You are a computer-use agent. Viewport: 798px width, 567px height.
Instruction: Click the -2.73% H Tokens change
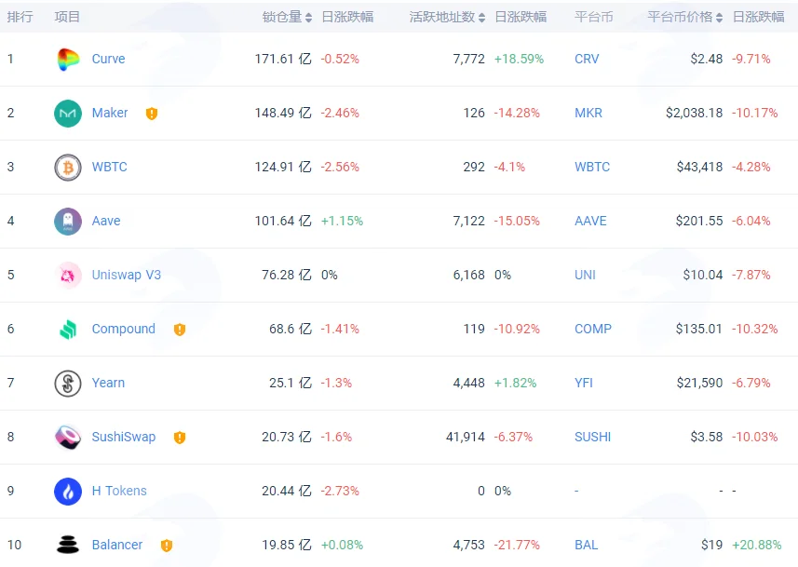(x=340, y=491)
